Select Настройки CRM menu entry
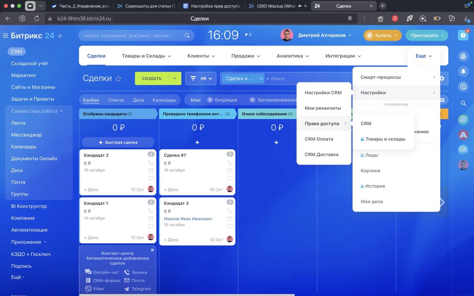The image size is (474, 296). 323,93
